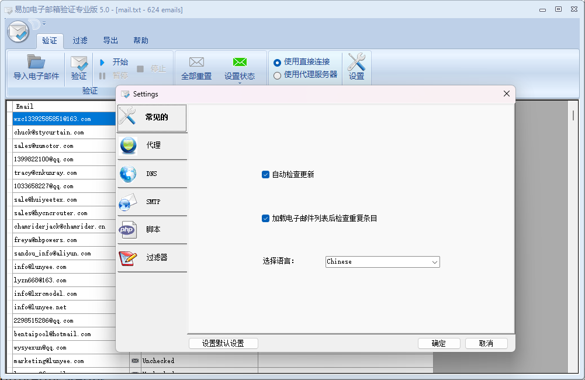
Task: Click the 设置 wrench tools icon in ribbon
Action: click(x=356, y=61)
